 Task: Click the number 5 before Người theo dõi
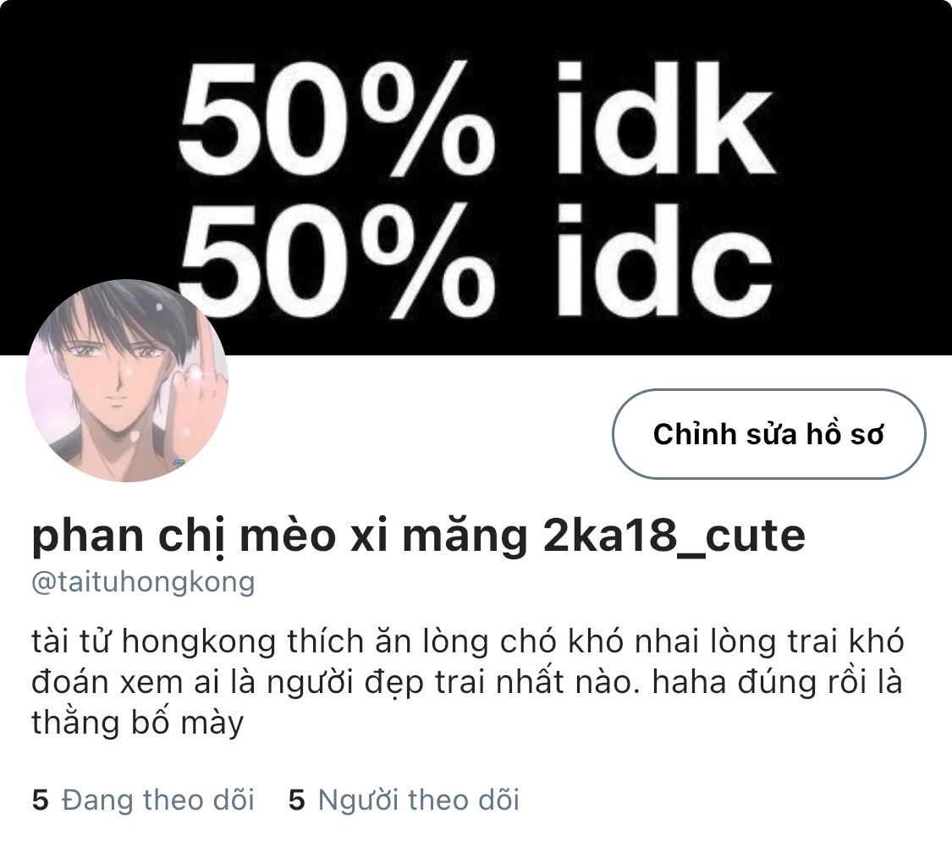point(296,800)
